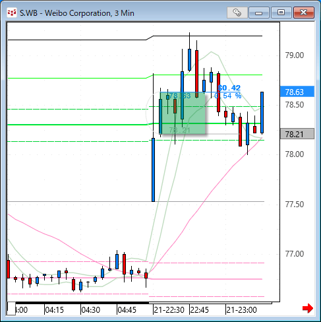This screenshot has width=321, height=322.
Task: Select the green shaded trade box
Action: coord(183,113)
